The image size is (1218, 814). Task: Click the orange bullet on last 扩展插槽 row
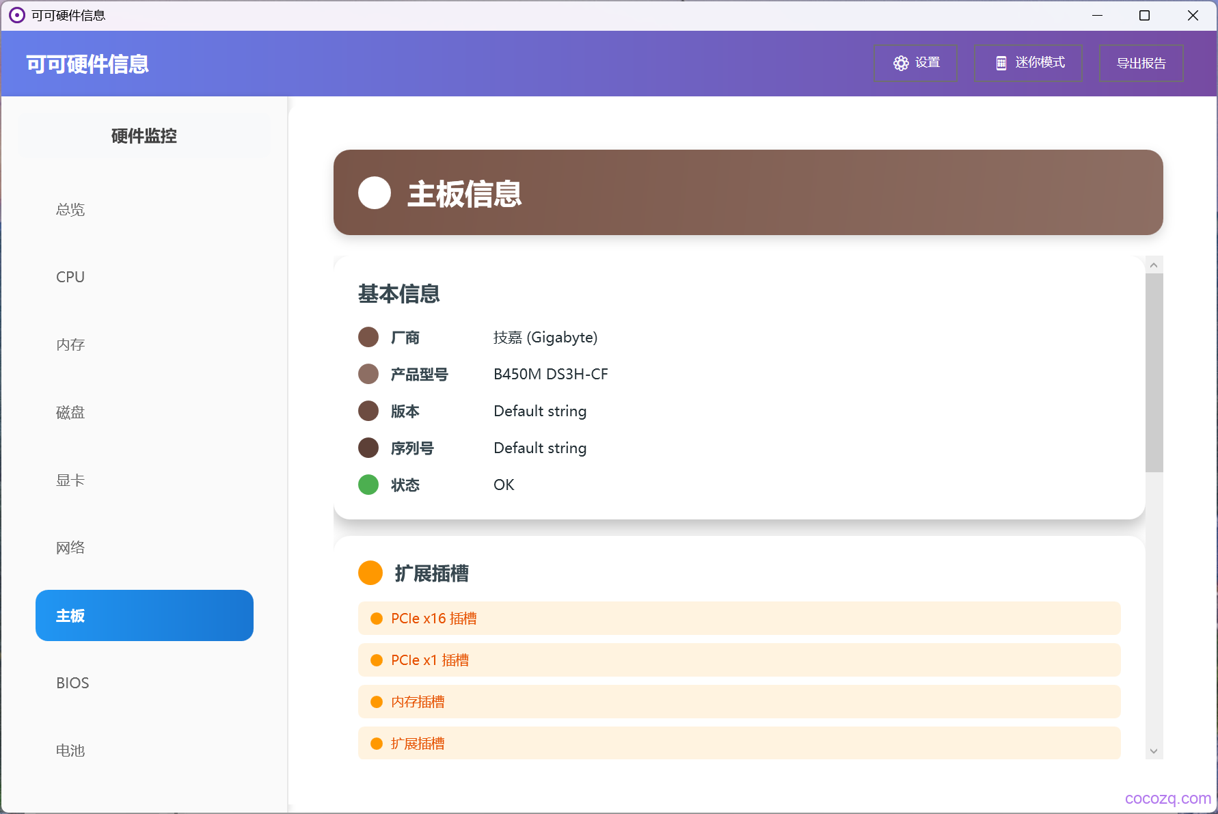(376, 744)
